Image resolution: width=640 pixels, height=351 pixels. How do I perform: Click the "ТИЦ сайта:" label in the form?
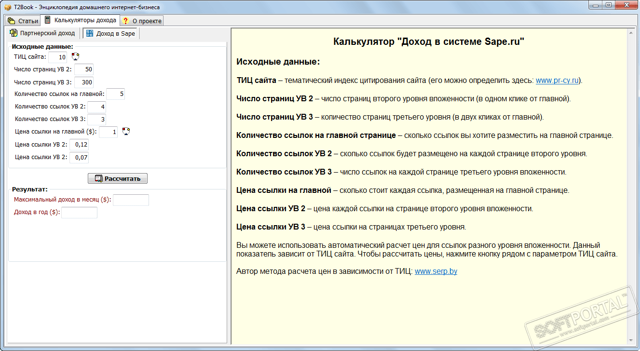[x=30, y=57]
